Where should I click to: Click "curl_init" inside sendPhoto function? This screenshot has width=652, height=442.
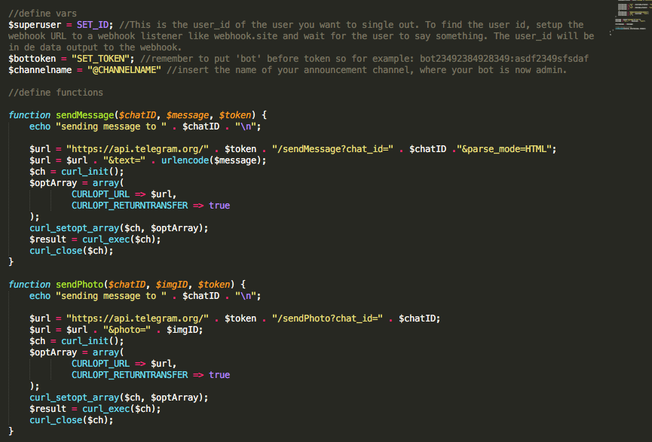click(85, 341)
